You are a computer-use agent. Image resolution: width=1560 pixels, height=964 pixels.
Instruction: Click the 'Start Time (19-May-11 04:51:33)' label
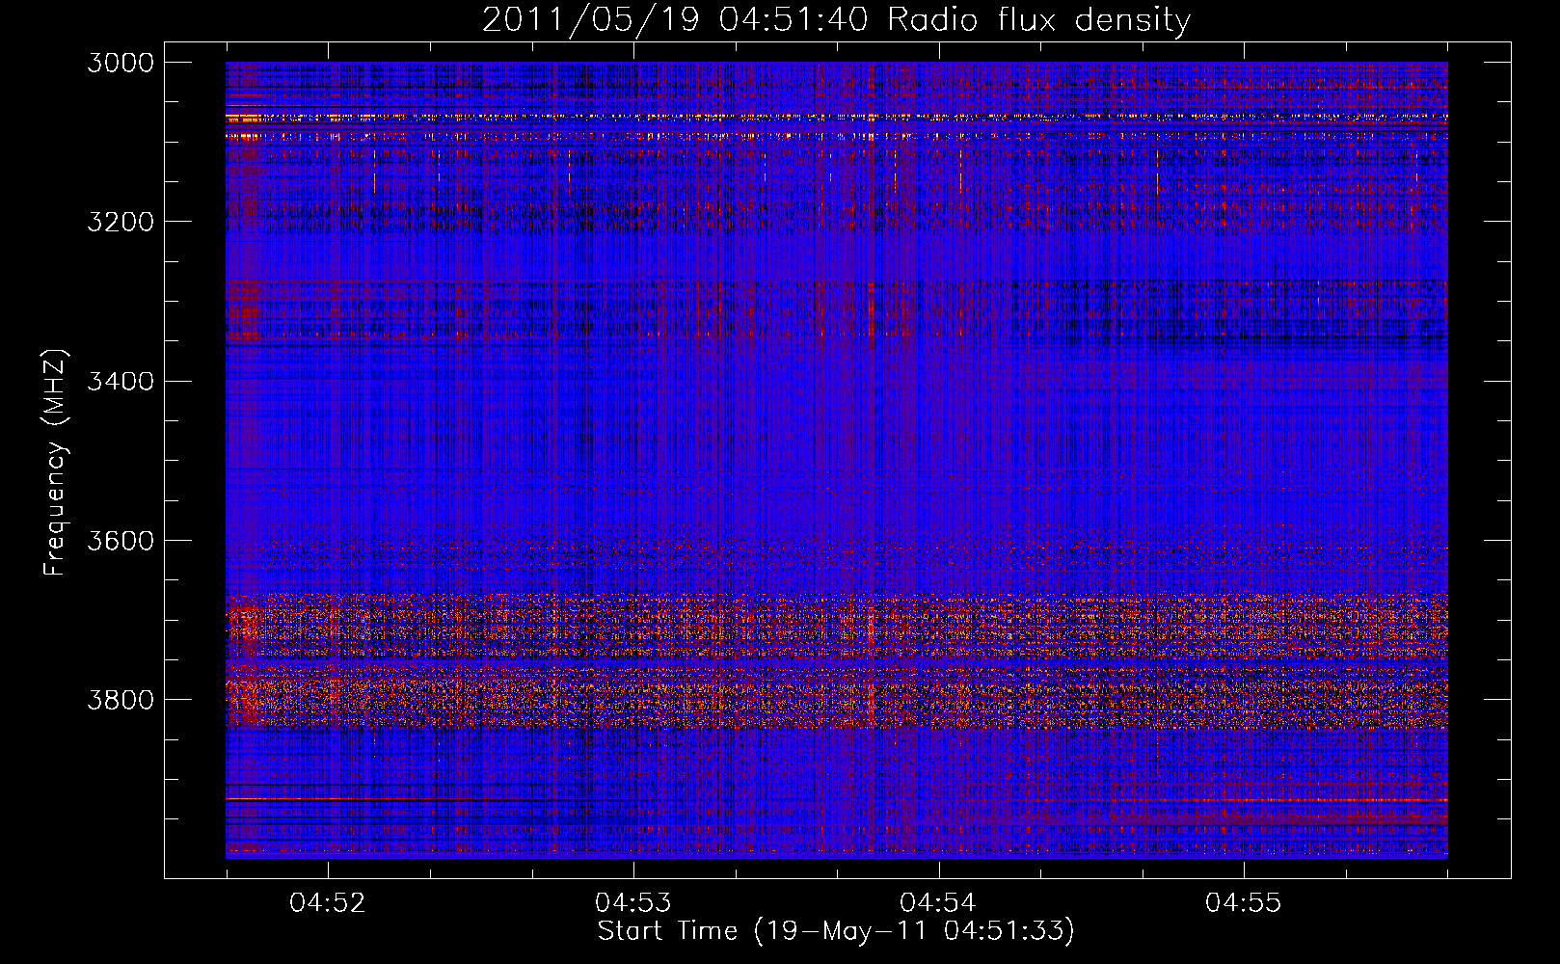836,931
